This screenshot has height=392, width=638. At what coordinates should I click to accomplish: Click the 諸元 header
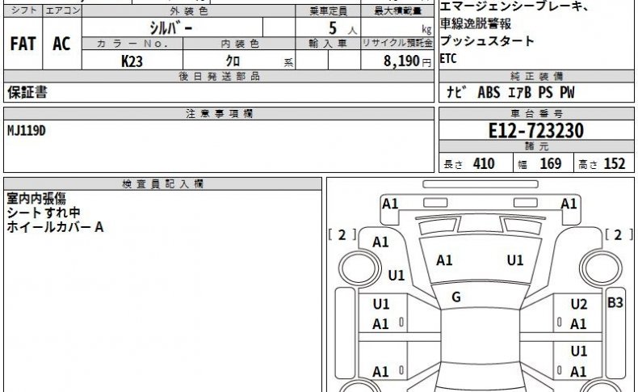point(536,146)
